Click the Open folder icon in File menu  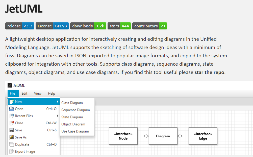click(x=11, y=109)
